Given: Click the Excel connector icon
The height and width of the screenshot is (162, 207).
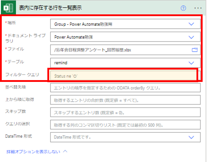Looking at the screenshot, I should click(8, 8).
